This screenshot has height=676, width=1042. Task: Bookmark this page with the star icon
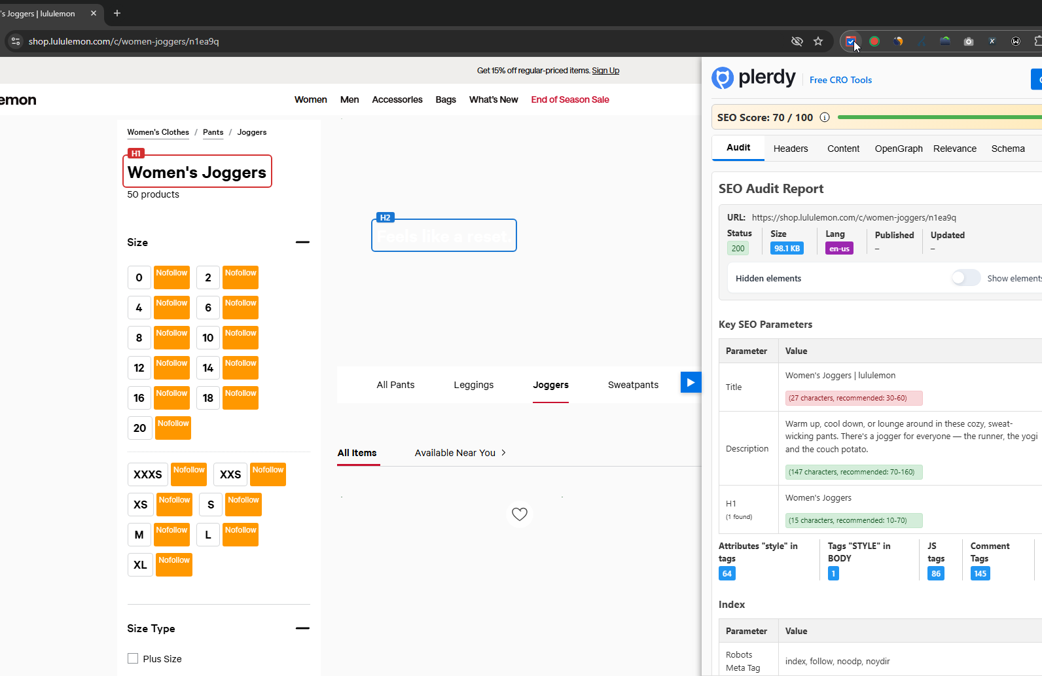point(818,41)
